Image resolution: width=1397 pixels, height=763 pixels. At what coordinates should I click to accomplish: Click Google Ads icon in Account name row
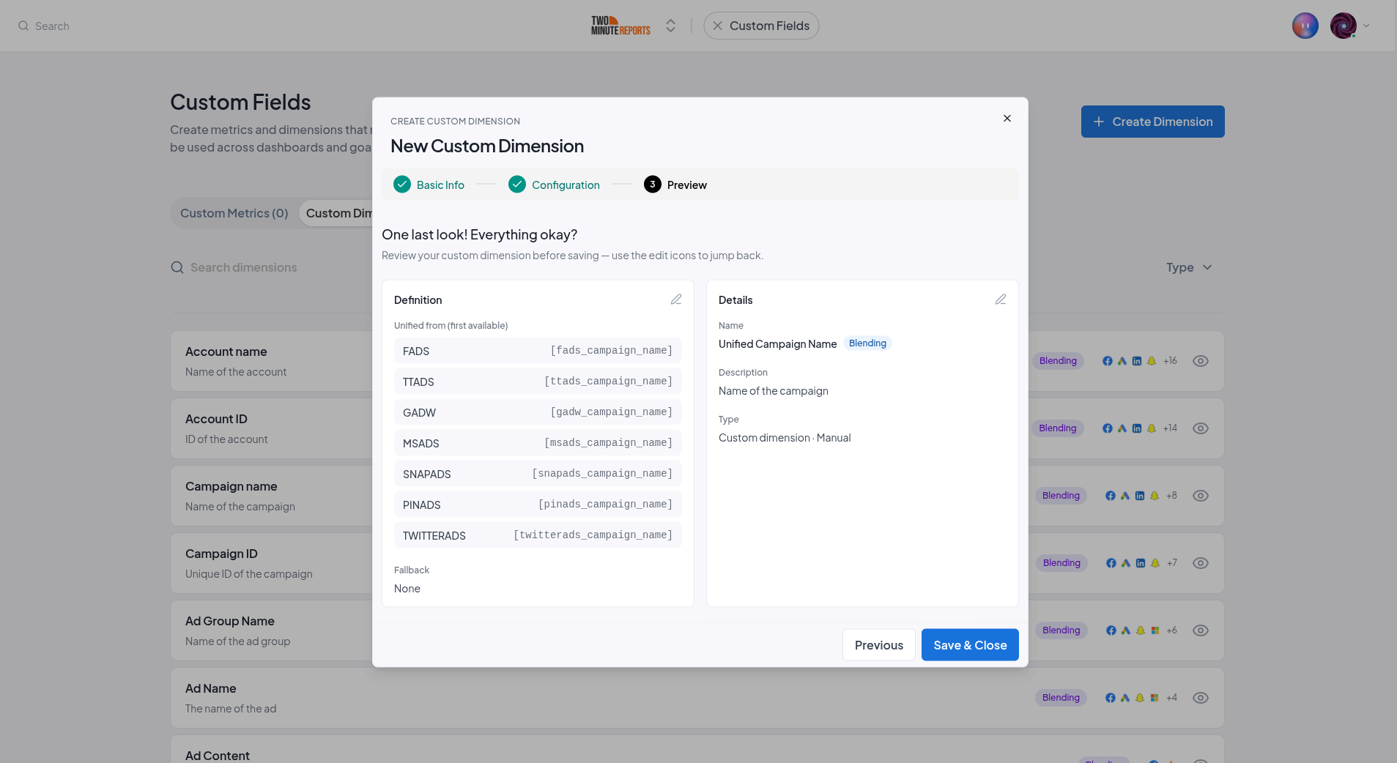coord(1122,361)
